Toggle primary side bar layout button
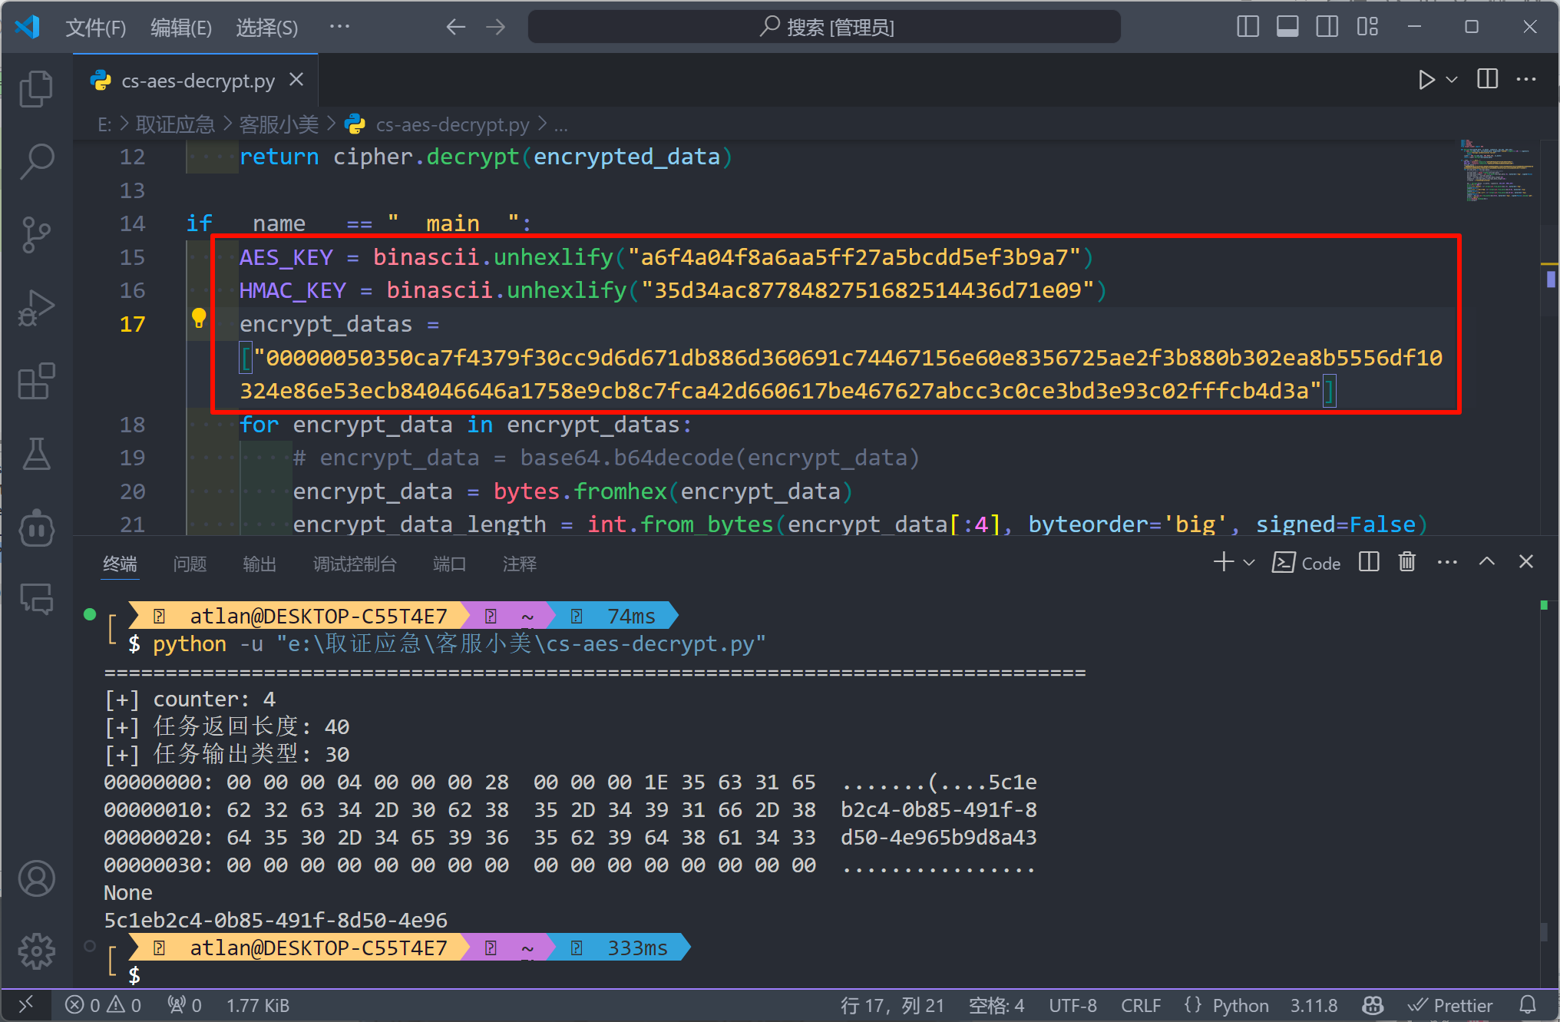The height and width of the screenshot is (1022, 1560). (1248, 27)
